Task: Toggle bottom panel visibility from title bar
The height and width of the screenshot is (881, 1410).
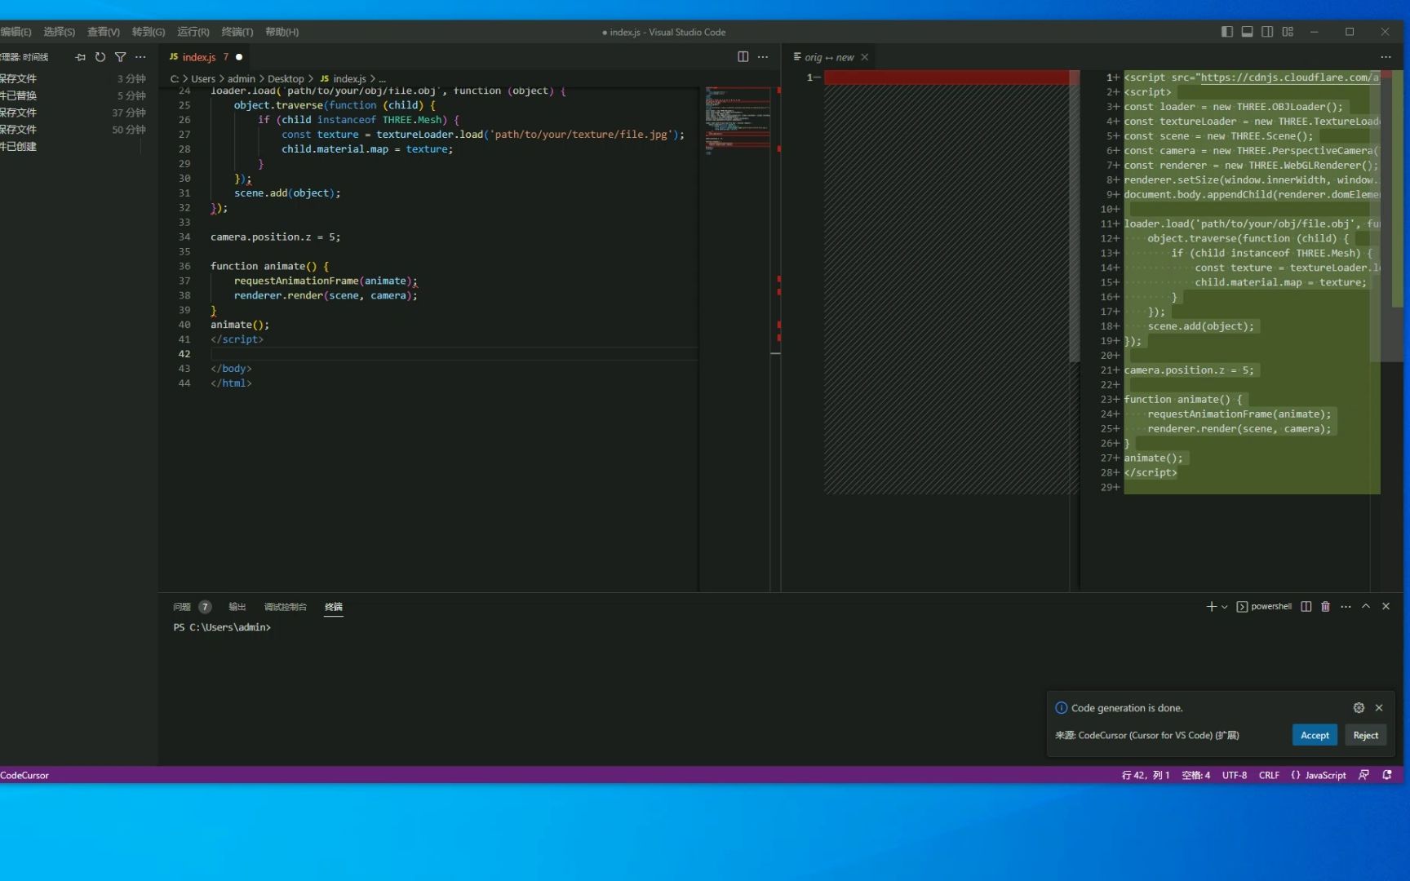Action: click(x=1247, y=32)
